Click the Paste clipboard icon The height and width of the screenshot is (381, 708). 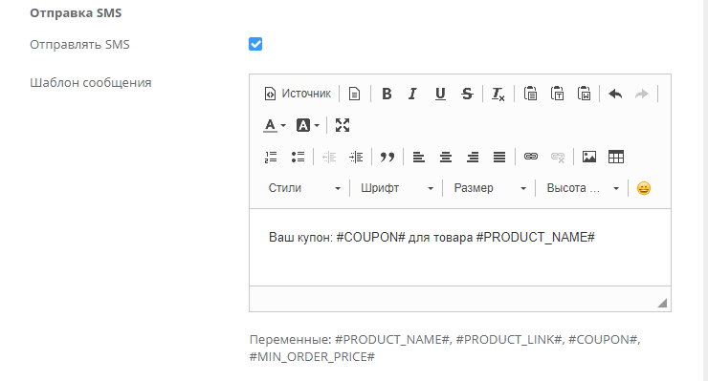tap(530, 94)
